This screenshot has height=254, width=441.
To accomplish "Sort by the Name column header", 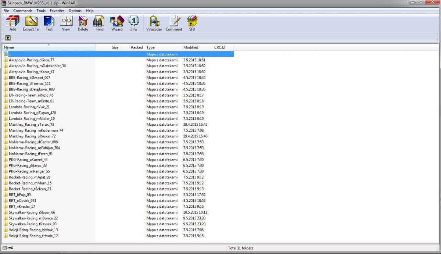I will pos(49,47).
